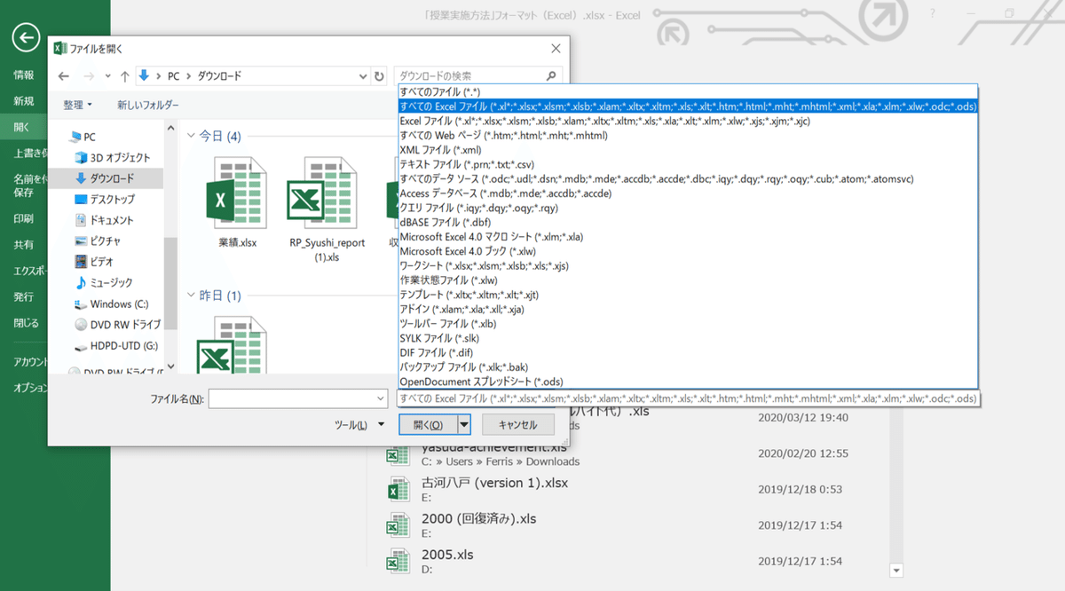The image size is (1065, 591).
Task: Choose XML ファイル (*.xml) filter
Action: [688, 150]
